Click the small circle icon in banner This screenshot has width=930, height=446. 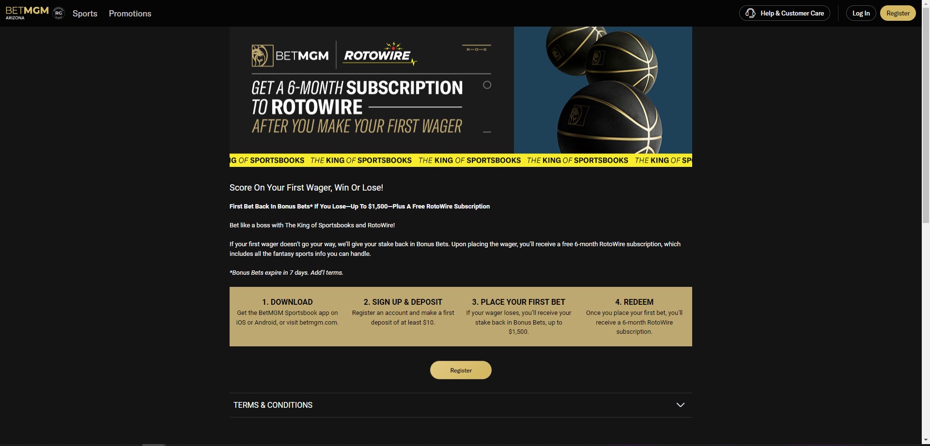point(487,85)
